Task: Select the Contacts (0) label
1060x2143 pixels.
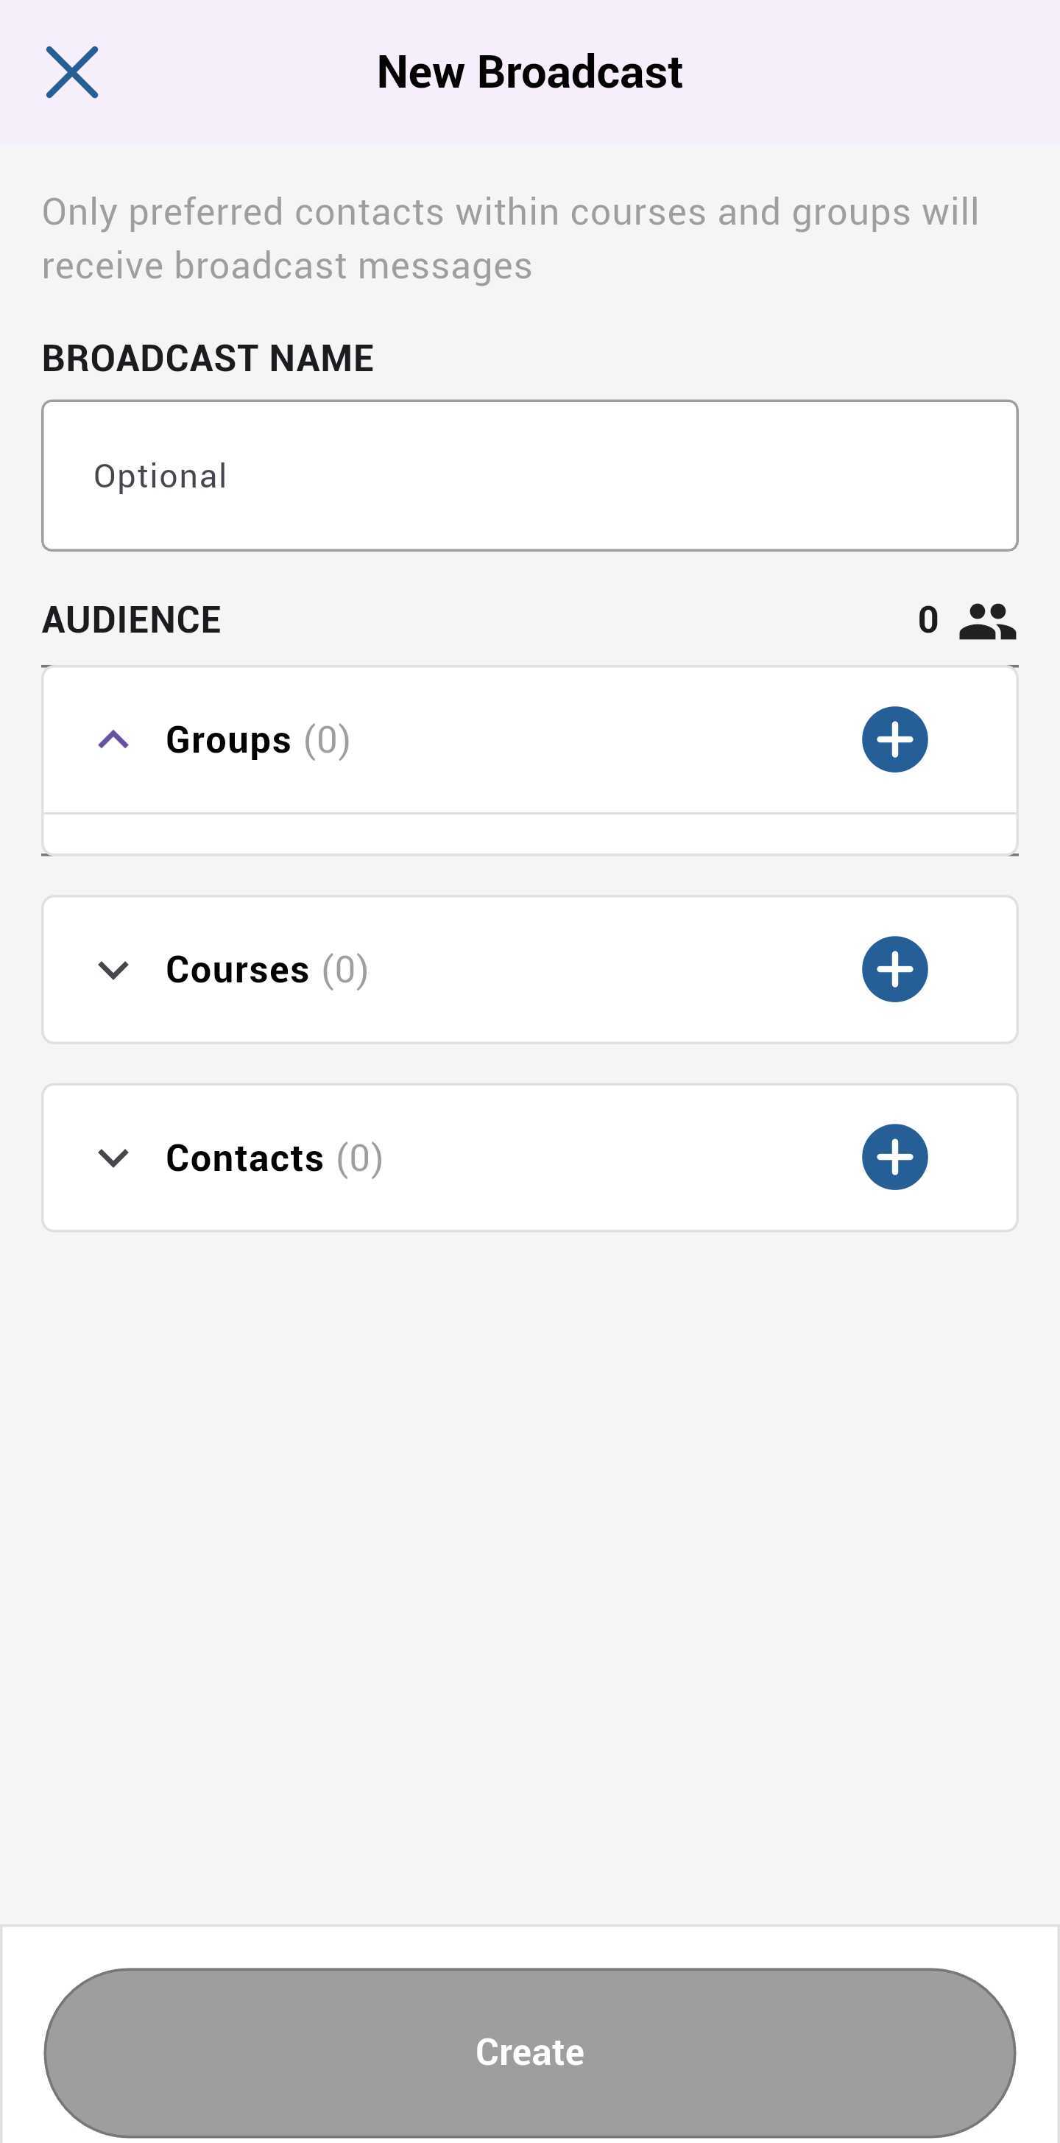Action: pyautogui.click(x=275, y=1158)
